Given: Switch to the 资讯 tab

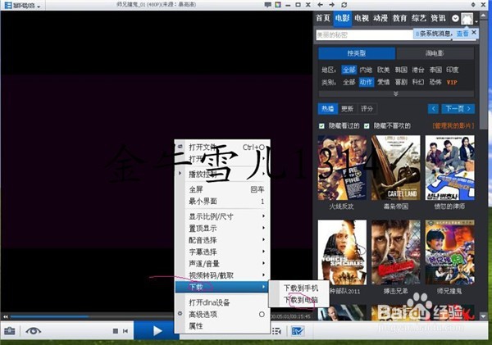Looking at the screenshot, I should [438, 18].
